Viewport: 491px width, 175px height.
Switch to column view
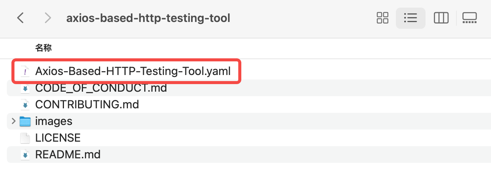pos(441,18)
